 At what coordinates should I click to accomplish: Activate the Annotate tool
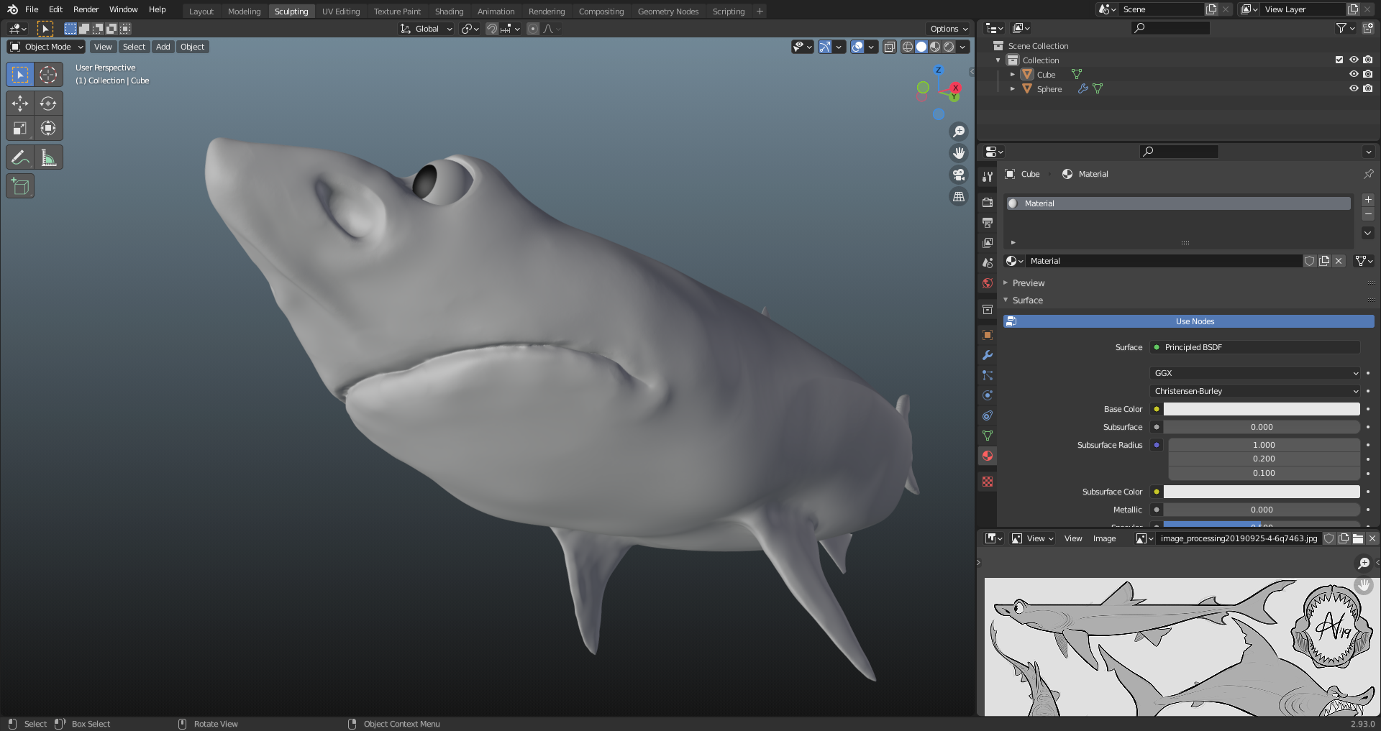click(20, 157)
